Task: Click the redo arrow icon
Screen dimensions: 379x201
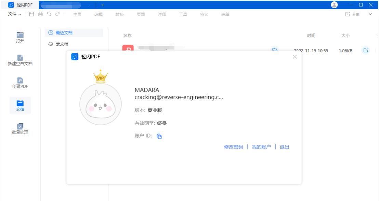Action: coord(57,14)
